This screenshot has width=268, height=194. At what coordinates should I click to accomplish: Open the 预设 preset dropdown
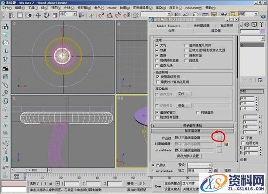(200, 165)
